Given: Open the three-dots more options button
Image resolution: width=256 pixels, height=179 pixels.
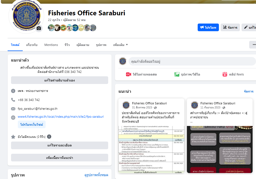Looking at the screenshot, I should click(x=253, y=45).
